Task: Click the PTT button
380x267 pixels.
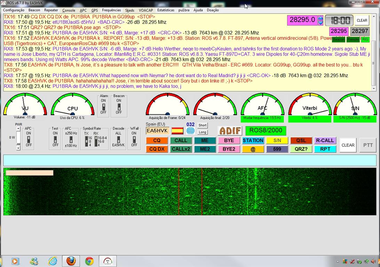Action: pyautogui.click(x=368, y=145)
